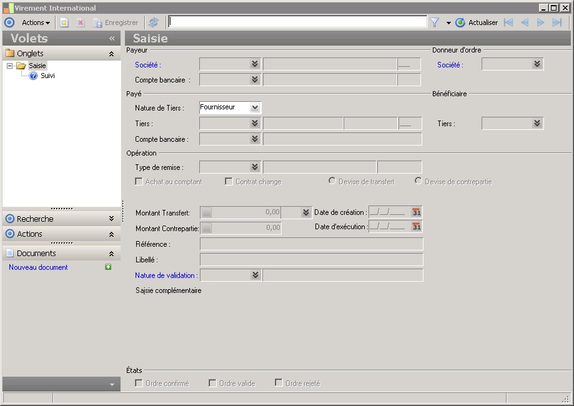The width and height of the screenshot is (574, 406).
Task: Select Devise de transfert radio button
Action: (x=332, y=181)
